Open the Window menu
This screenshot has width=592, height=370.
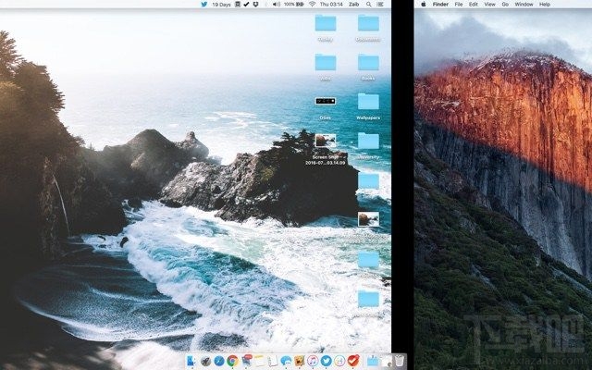(x=524, y=5)
